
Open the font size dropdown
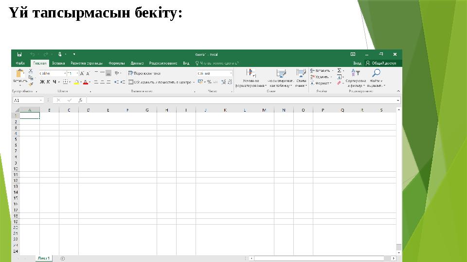(x=77, y=73)
